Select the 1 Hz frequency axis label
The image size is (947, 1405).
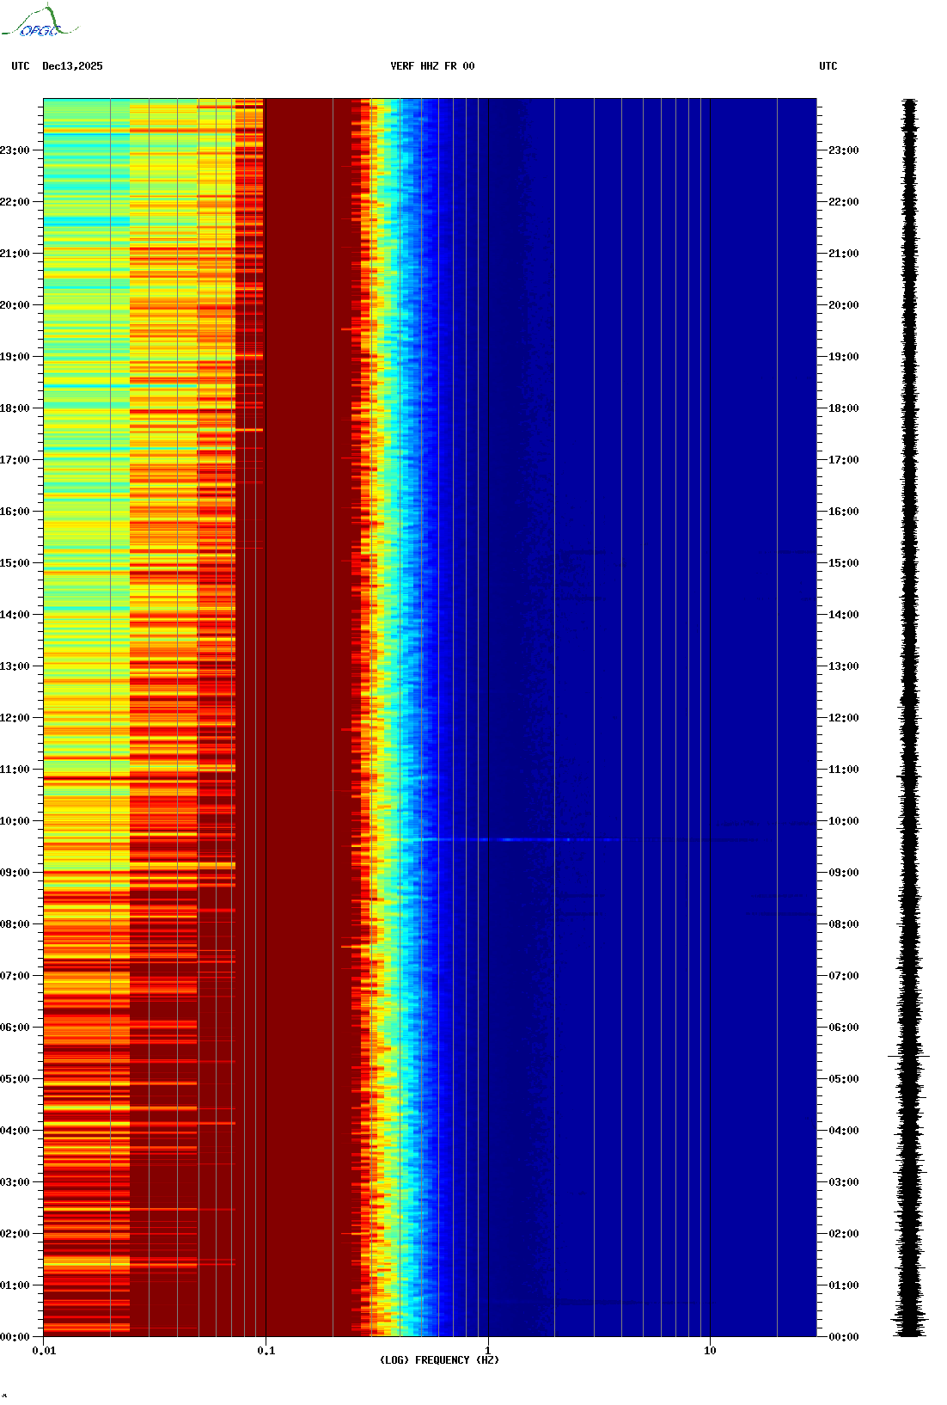[488, 1351]
